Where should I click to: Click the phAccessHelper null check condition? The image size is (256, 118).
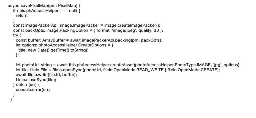pos(47,11)
